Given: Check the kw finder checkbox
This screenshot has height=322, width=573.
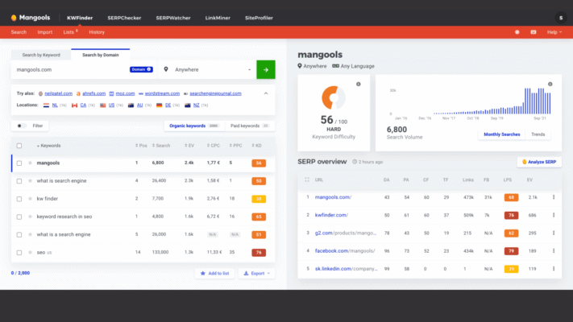Looking at the screenshot, I should (x=19, y=199).
